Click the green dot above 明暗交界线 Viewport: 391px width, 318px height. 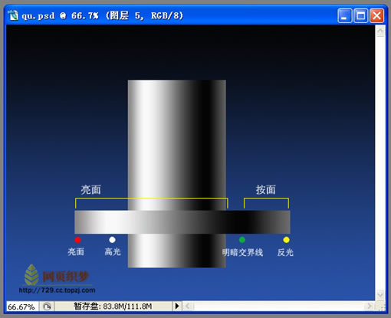coord(242,240)
